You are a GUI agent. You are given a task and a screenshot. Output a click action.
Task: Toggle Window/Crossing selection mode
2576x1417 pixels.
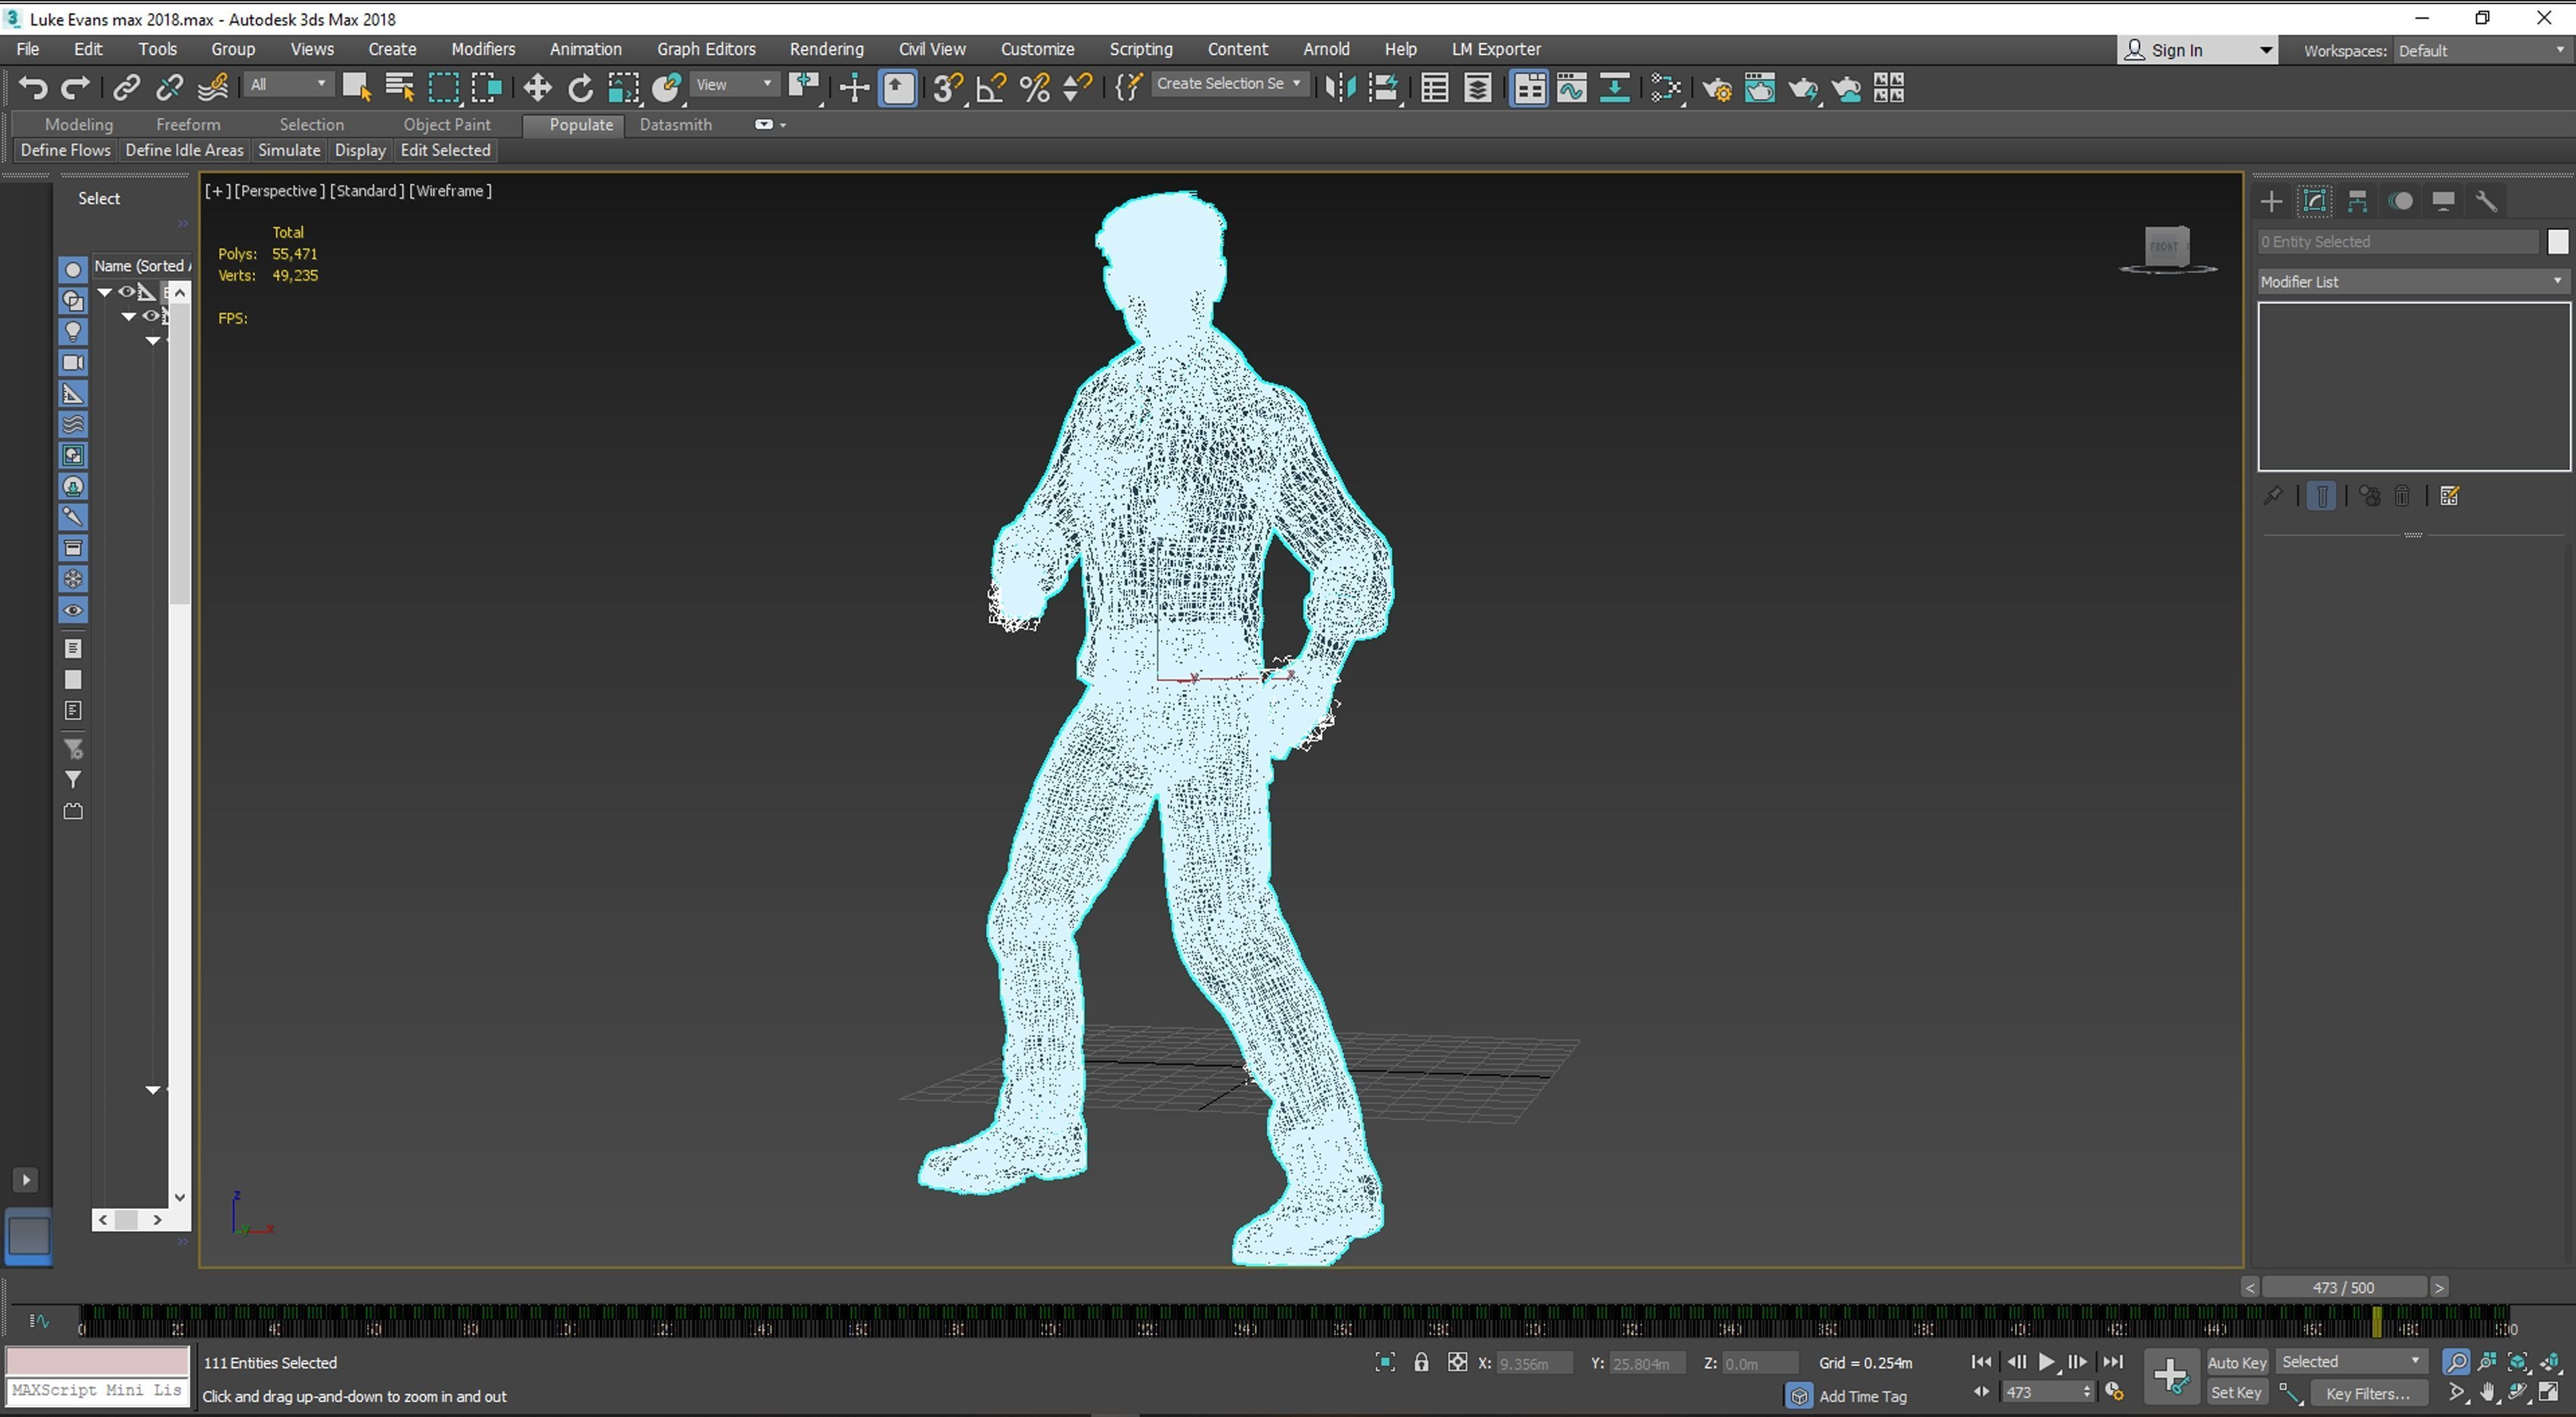pyautogui.click(x=487, y=88)
